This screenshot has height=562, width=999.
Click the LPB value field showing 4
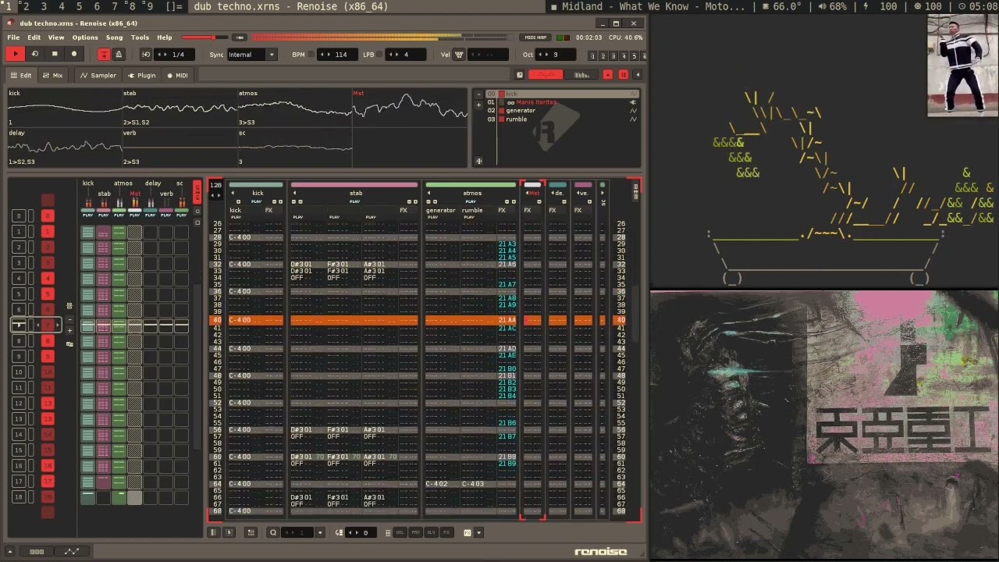[406, 55]
